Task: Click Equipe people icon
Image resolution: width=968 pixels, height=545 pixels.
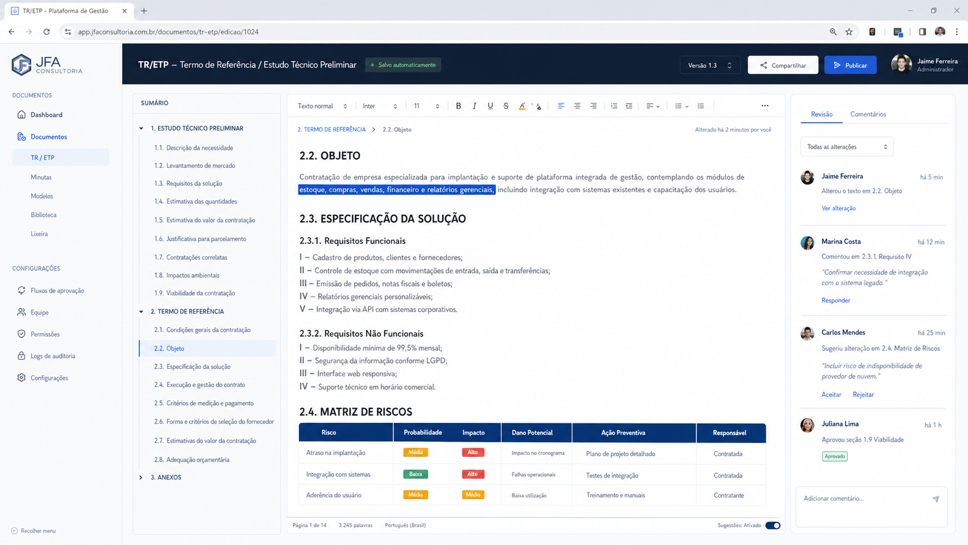Action: (x=21, y=312)
